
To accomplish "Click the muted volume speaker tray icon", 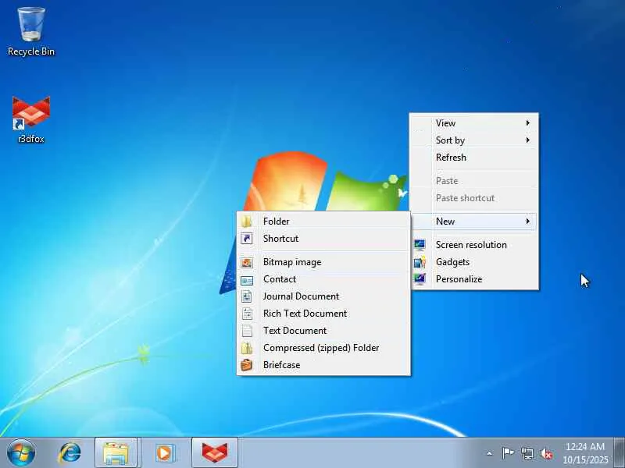I will click(x=545, y=453).
